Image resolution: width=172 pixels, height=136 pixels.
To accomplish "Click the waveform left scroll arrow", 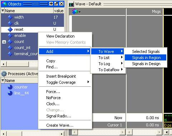I will [x=167, y=132].
